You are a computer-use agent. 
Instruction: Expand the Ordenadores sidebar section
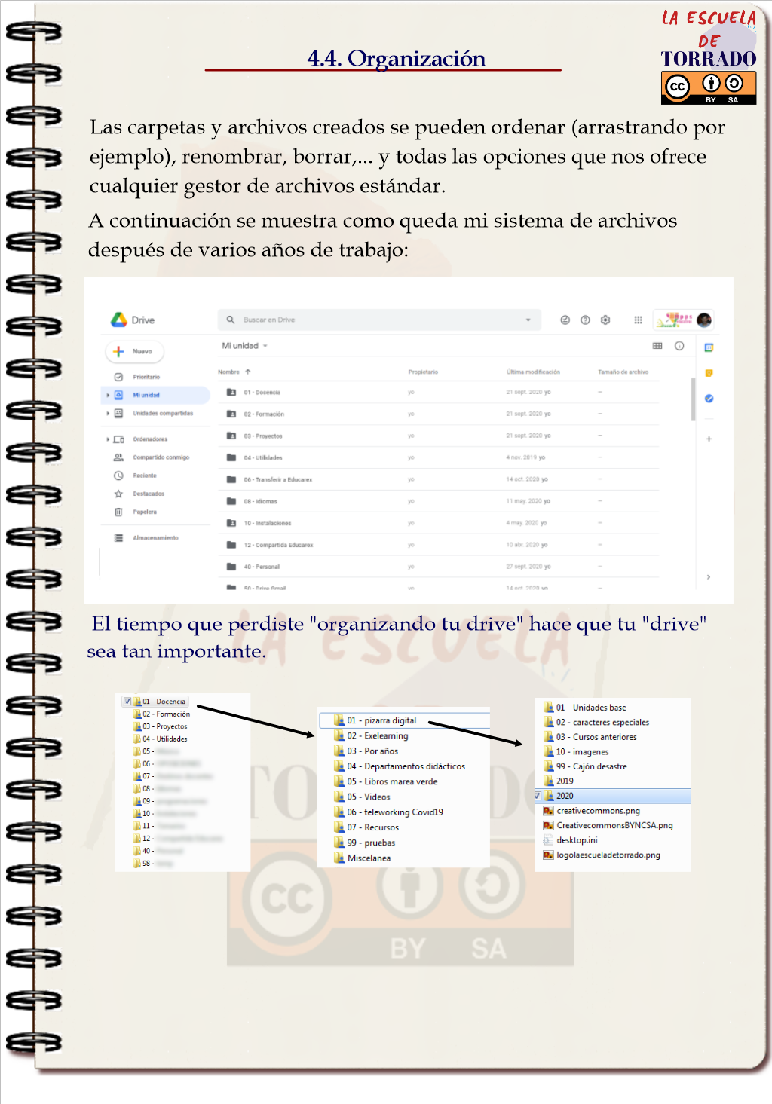point(109,439)
